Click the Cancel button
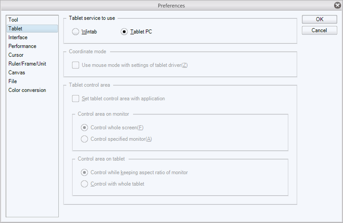The width and height of the screenshot is (343, 223). click(319, 30)
